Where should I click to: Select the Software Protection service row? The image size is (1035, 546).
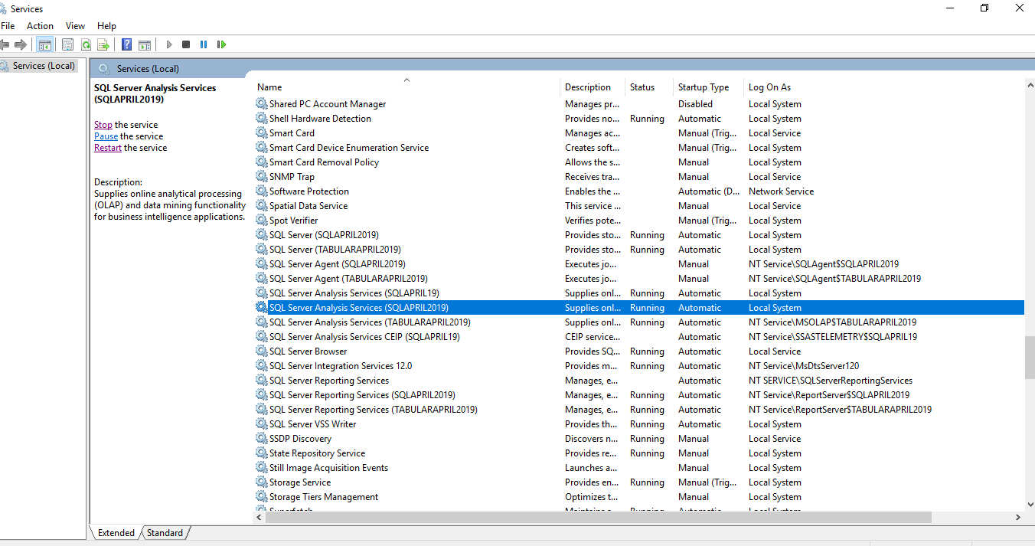point(639,191)
